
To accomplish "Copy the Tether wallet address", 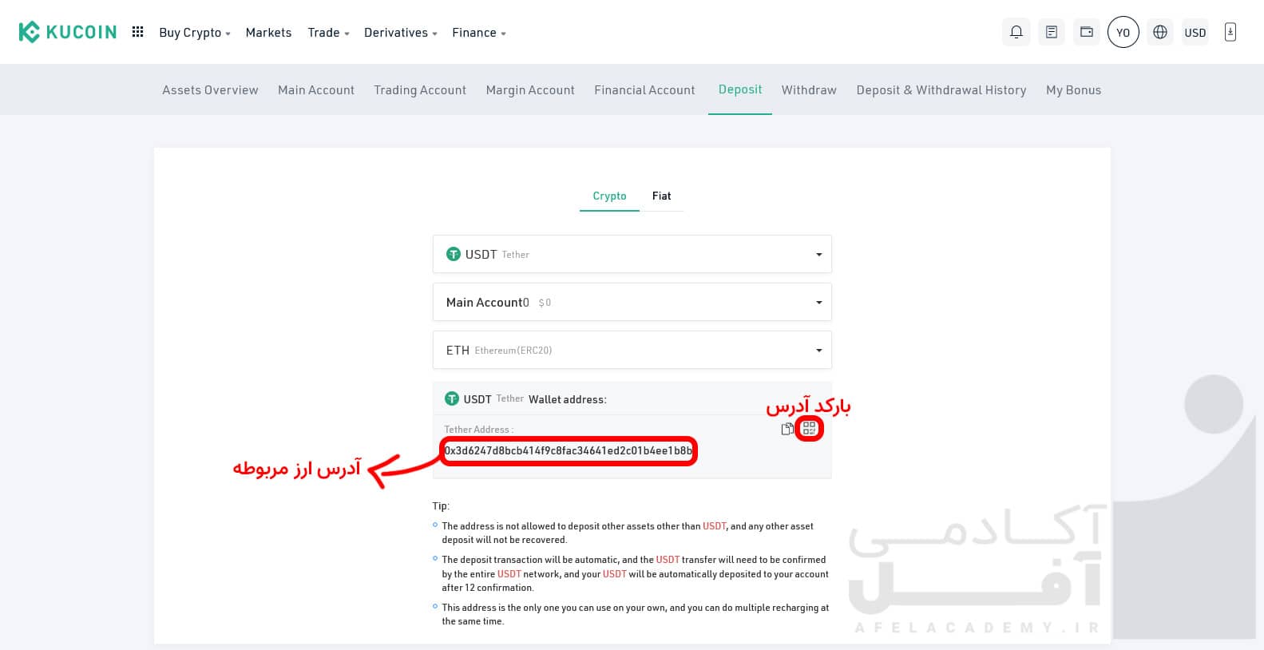I will pyautogui.click(x=787, y=429).
